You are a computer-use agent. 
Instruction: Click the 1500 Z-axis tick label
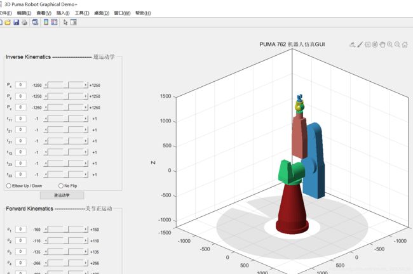coord(166,96)
